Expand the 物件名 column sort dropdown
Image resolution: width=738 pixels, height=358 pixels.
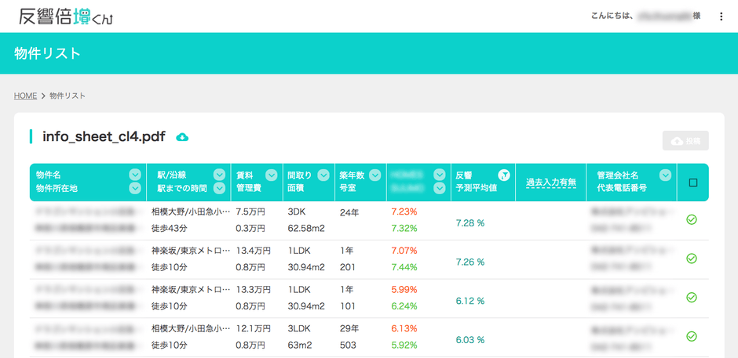135,175
